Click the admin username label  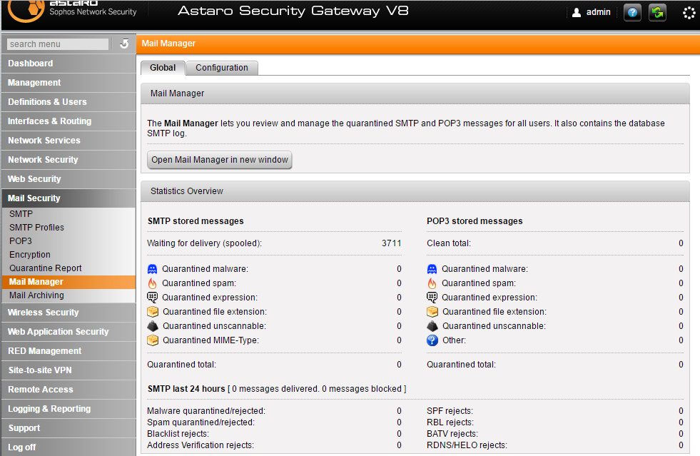click(x=598, y=12)
